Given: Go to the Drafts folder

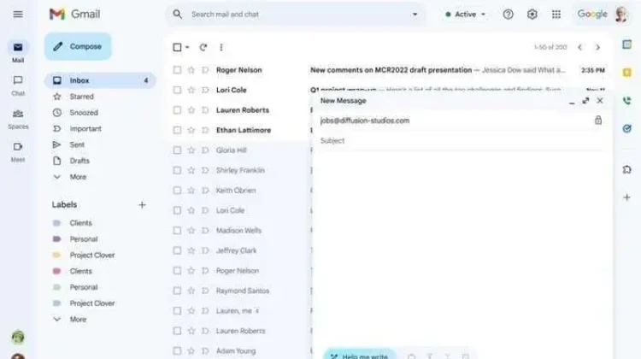Looking at the screenshot, I should coord(79,161).
